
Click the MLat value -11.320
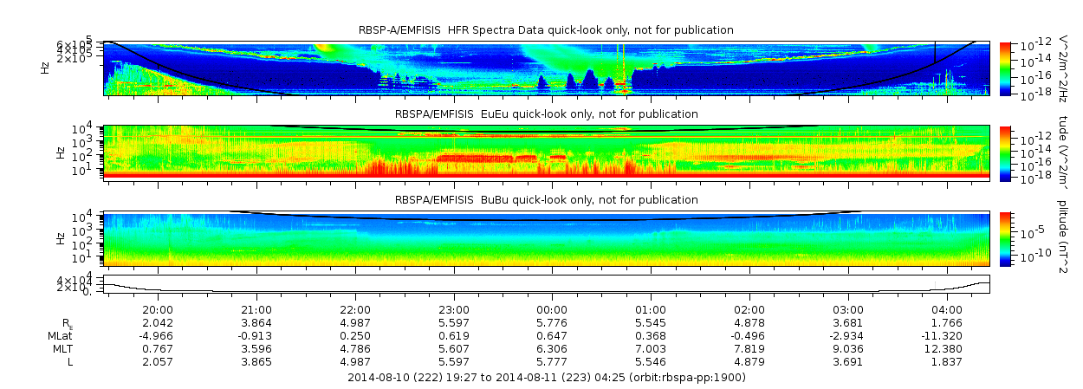943,335
